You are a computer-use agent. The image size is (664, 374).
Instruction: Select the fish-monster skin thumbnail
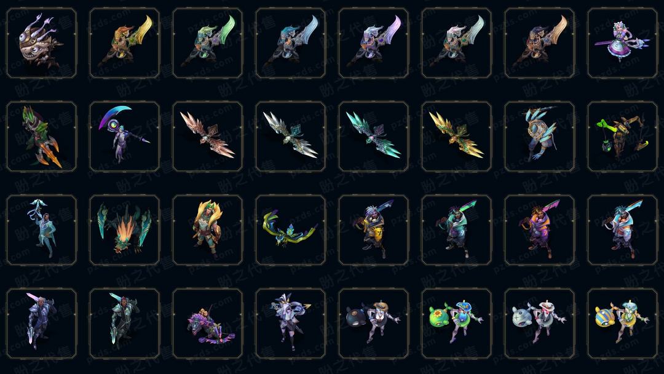pos(42,43)
